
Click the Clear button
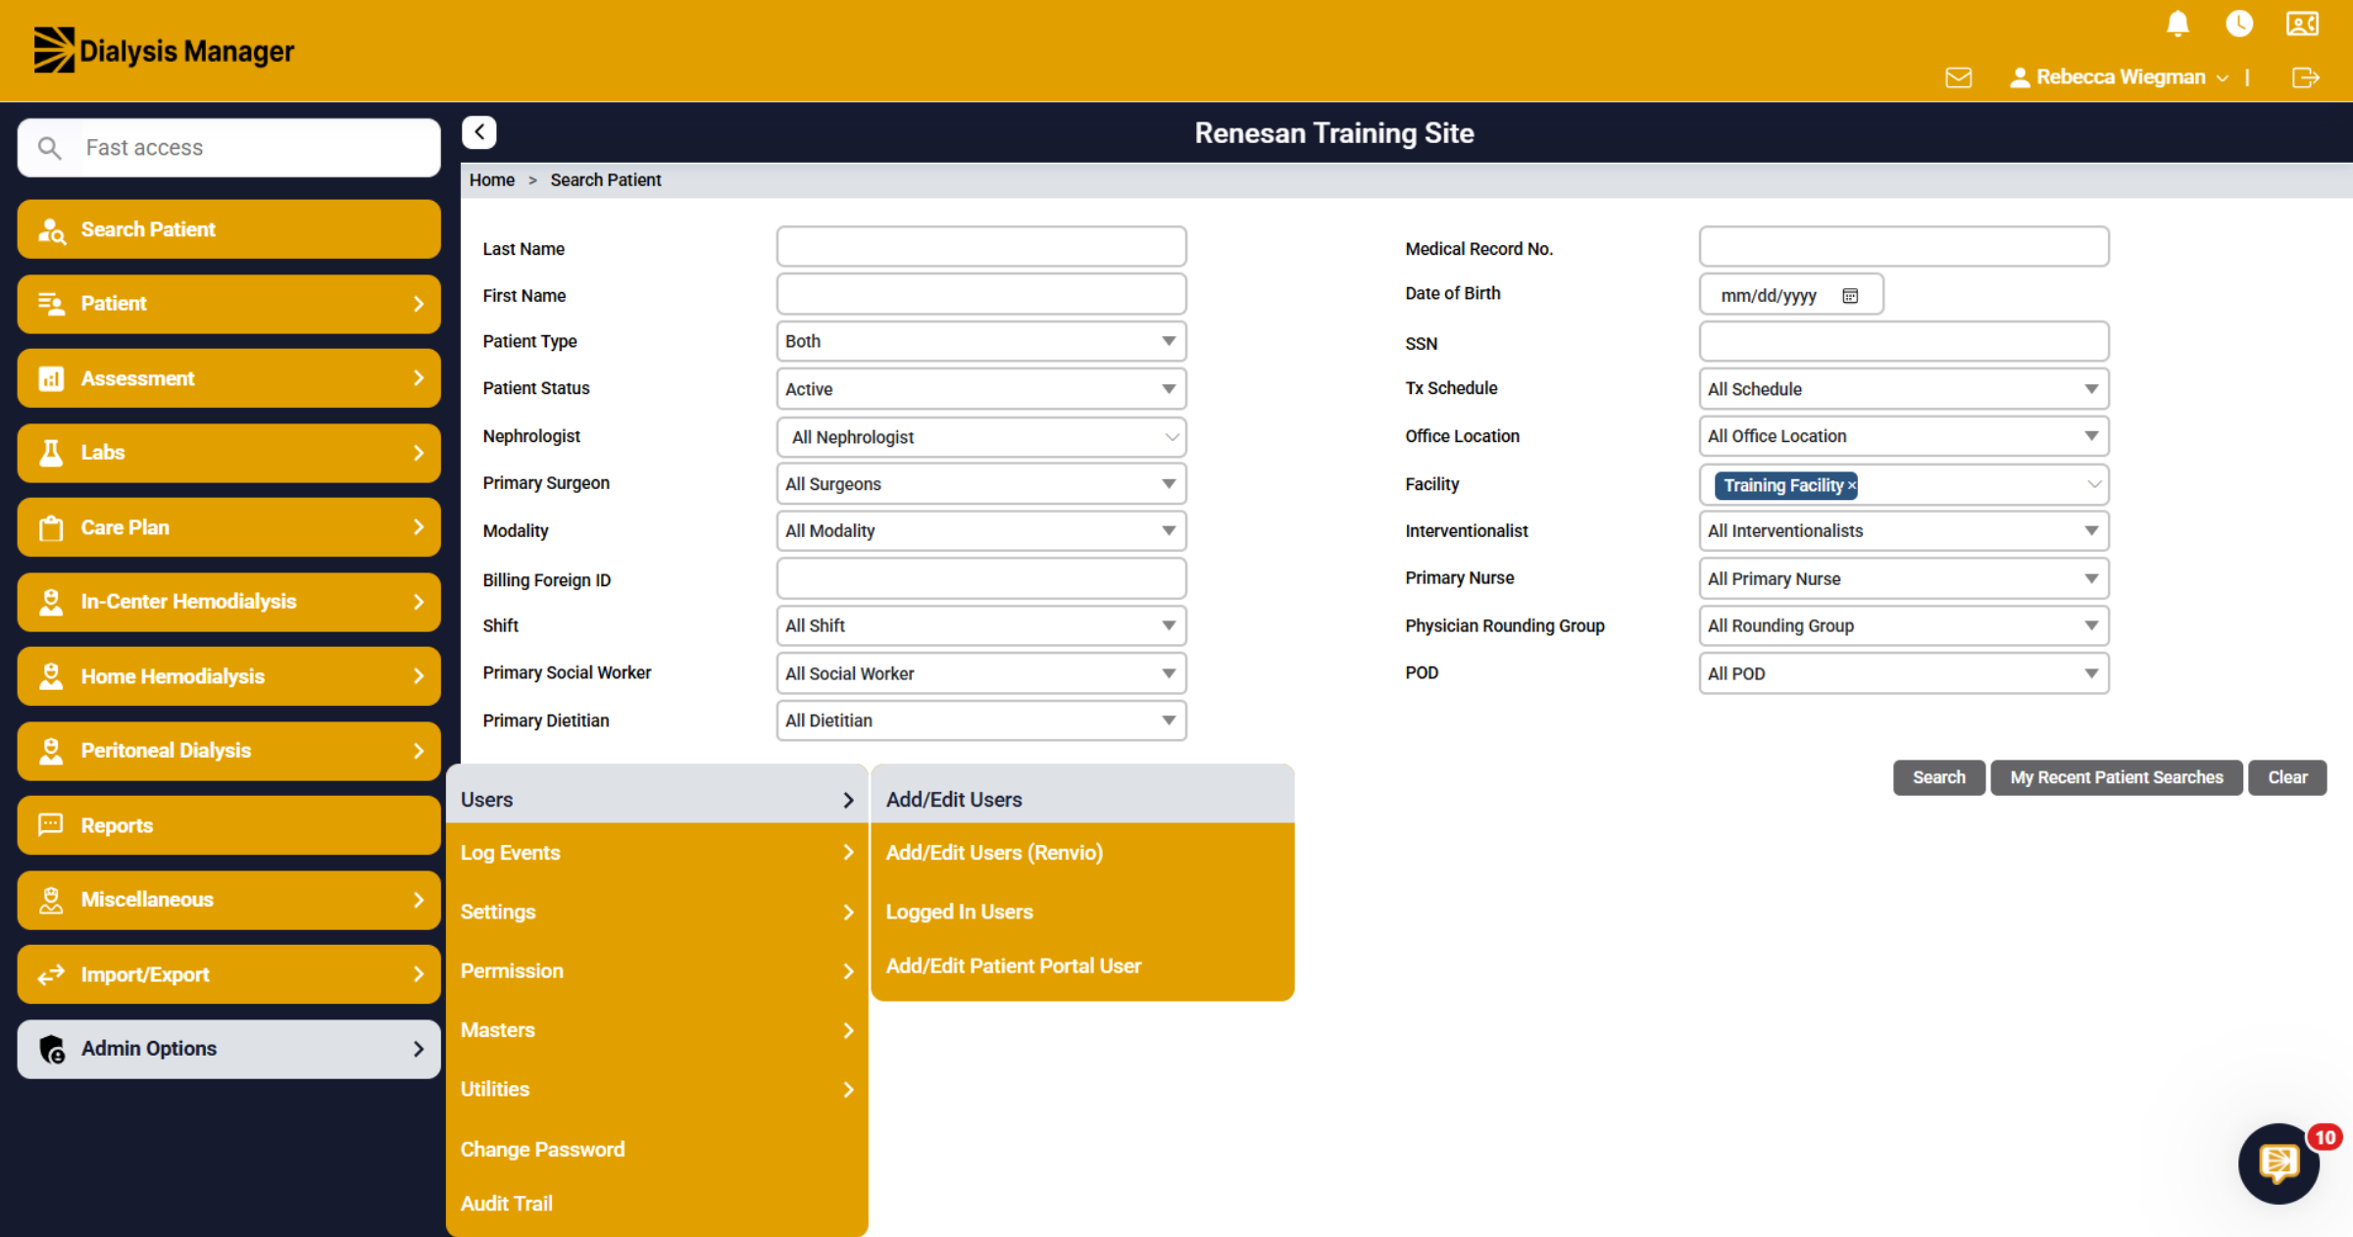[2286, 777]
